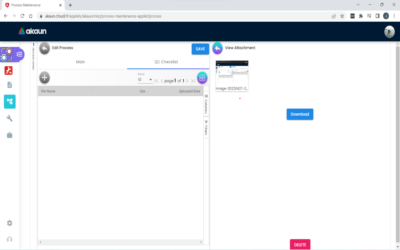Viewport: 400px width, 250px height.
Task: Click the table horizontal scrollbar
Action: [x=121, y=242]
